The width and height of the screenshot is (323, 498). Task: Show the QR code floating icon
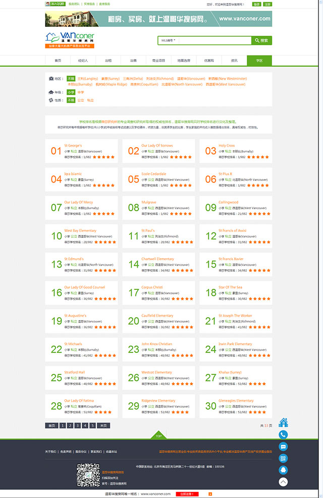point(283,458)
